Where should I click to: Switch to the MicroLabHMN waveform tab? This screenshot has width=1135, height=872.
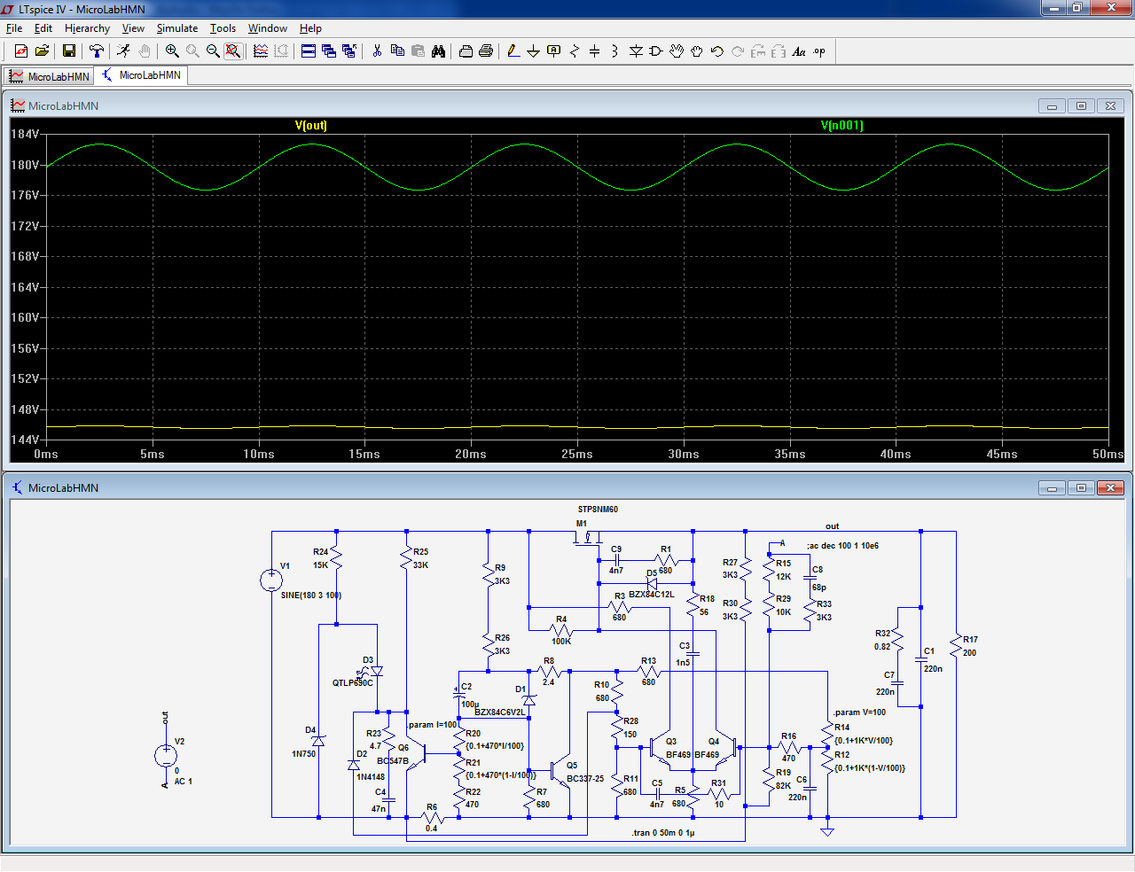click(50, 76)
